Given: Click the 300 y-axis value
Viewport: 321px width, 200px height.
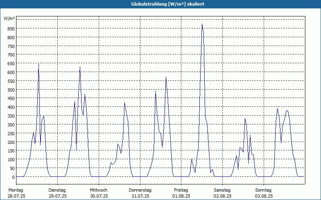Looking at the screenshot, I should 11,125.
